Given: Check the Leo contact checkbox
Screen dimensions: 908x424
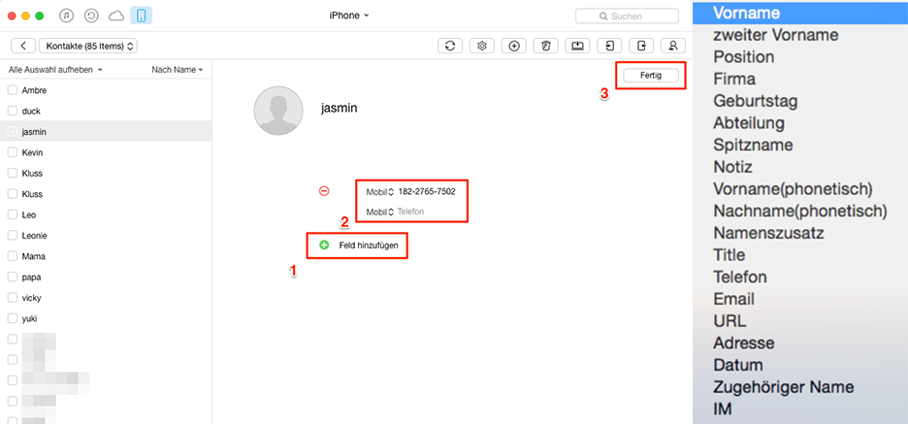Looking at the screenshot, I should 13,214.
